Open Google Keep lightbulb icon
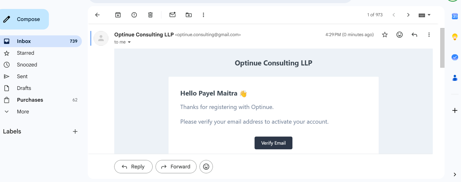461x182 pixels. click(455, 37)
